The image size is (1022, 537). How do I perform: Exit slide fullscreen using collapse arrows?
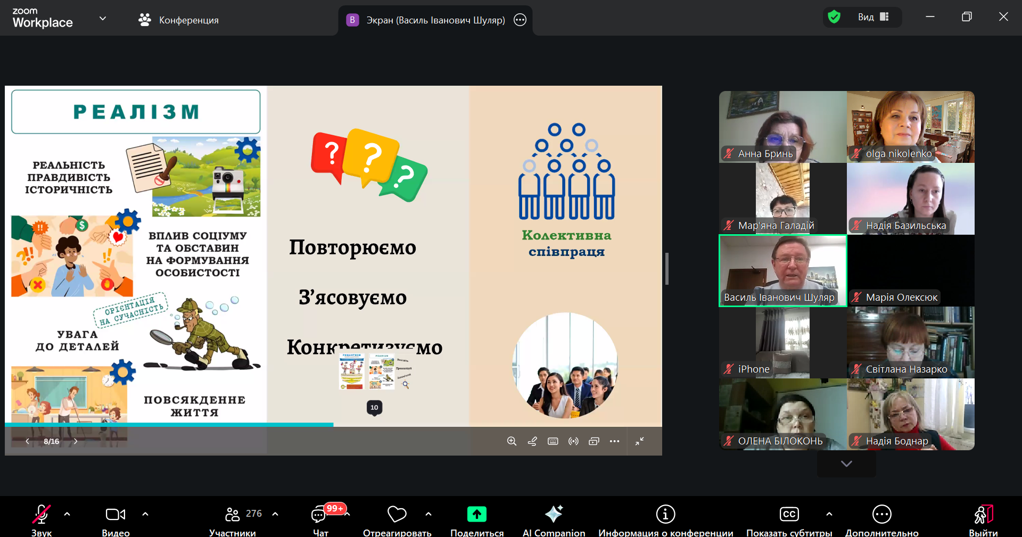(x=640, y=441)
